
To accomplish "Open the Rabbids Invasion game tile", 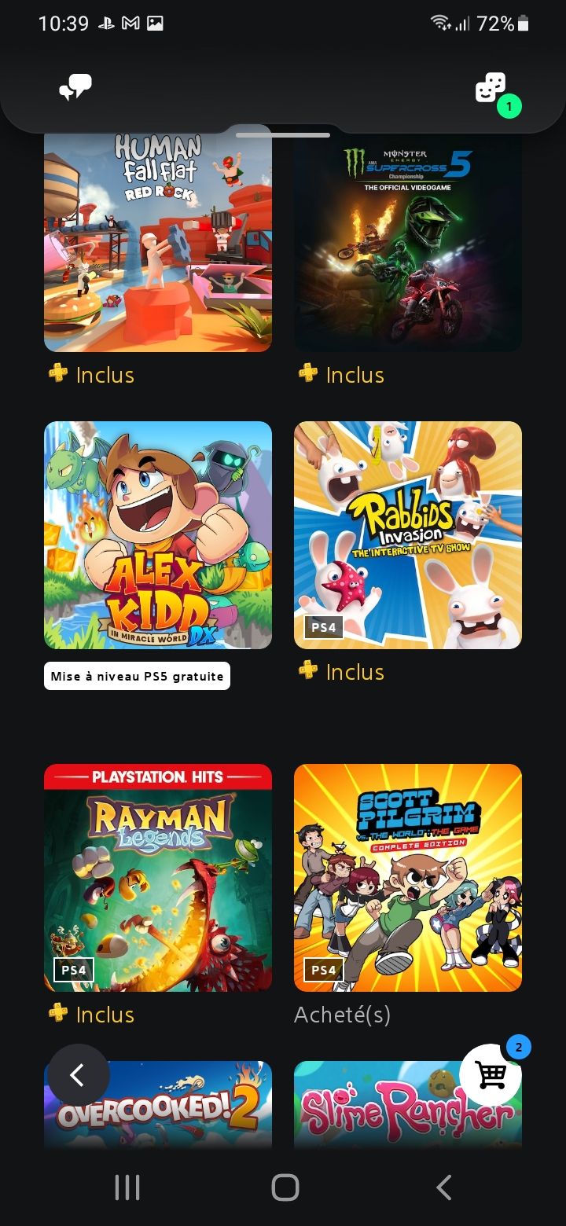I will (x=408, y=535).
